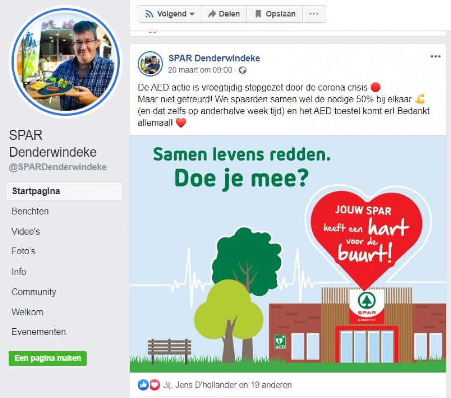Click the red heart reaction icon
The image size is (451, 398).
click(x=155, y=385)
